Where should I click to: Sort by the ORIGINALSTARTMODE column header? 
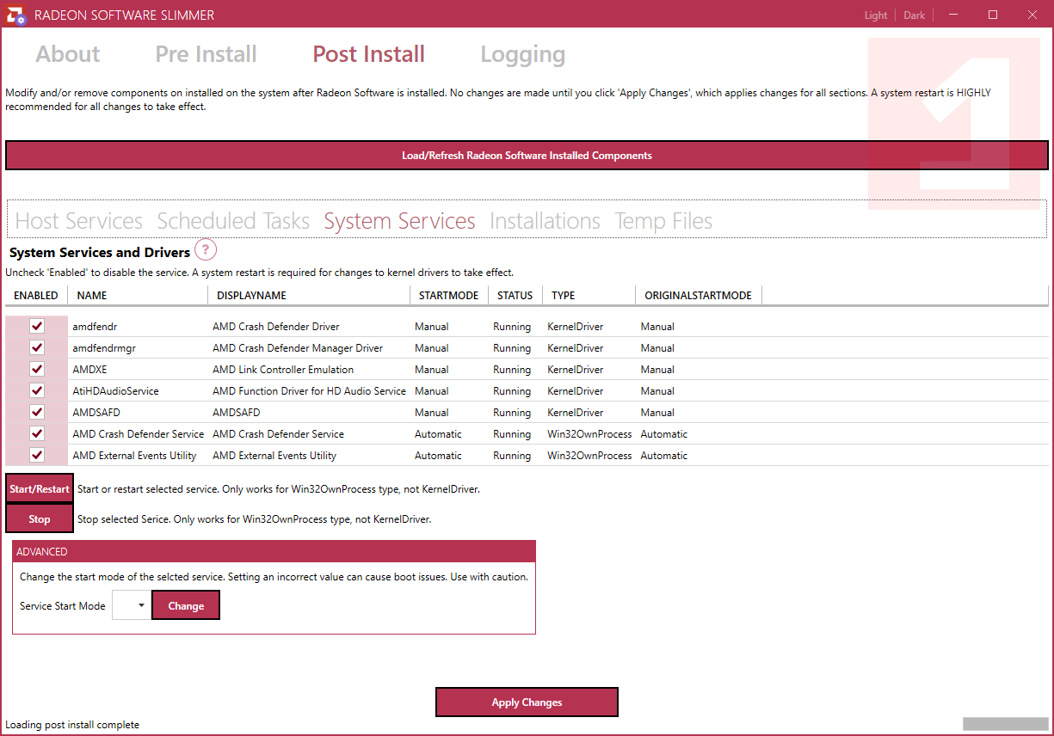699,295
